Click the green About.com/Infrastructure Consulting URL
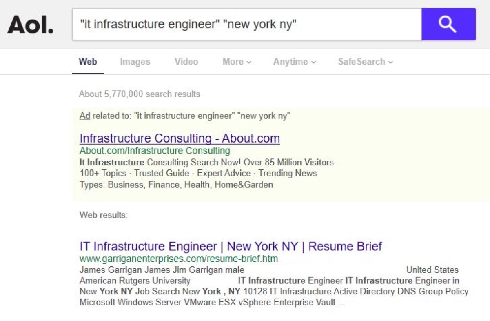Image resolution: width=490 pixels, height=321 pixels. (155, 151)
